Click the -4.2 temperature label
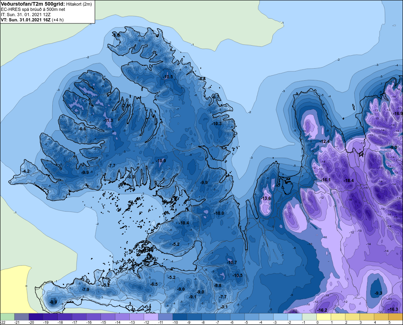 click(26, 171)
